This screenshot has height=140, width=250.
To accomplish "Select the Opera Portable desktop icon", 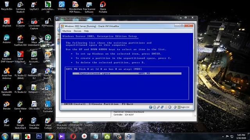I will [103, 7].
